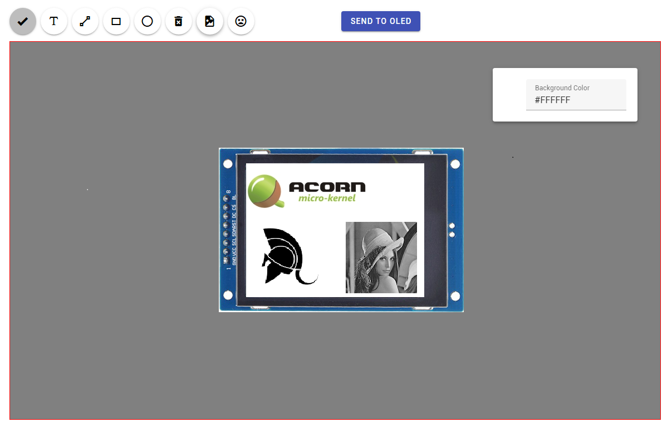Focus the Background Color hex field
Image resolution: width=672 pixels, height=427 pixels.
pyautogui.click(x=576, y=95)
